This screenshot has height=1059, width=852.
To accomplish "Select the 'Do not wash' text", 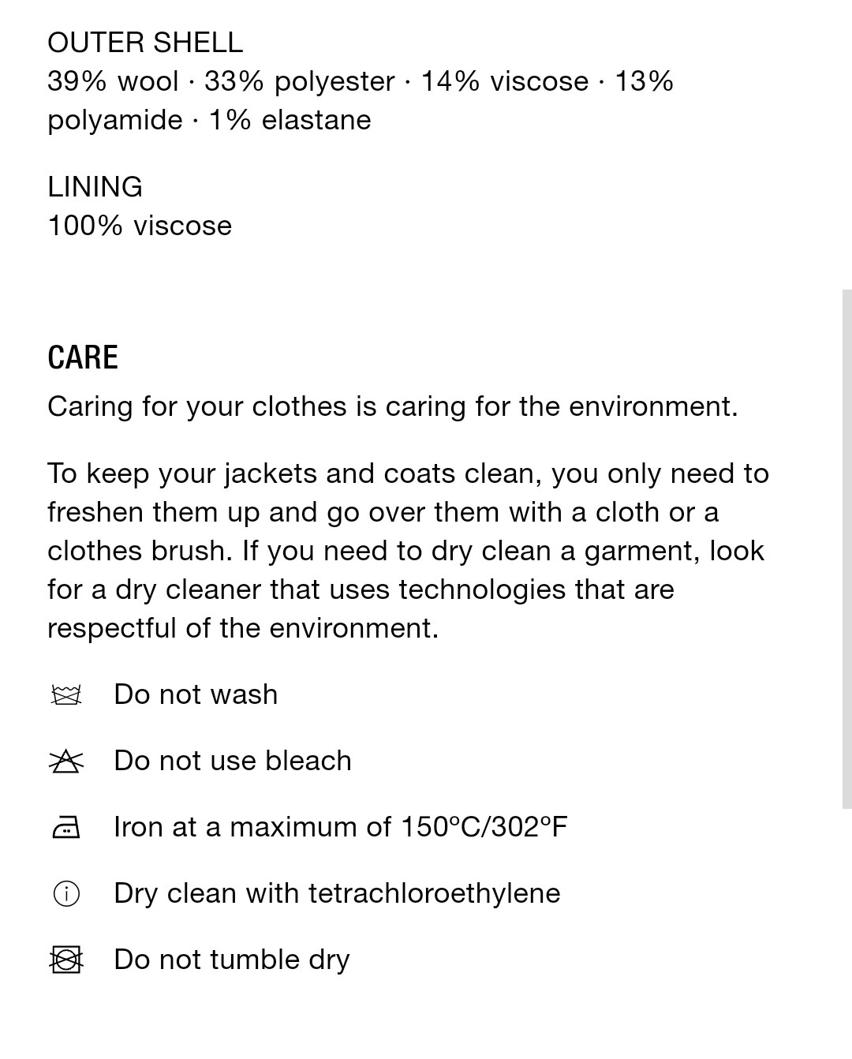I will point(196,694).
